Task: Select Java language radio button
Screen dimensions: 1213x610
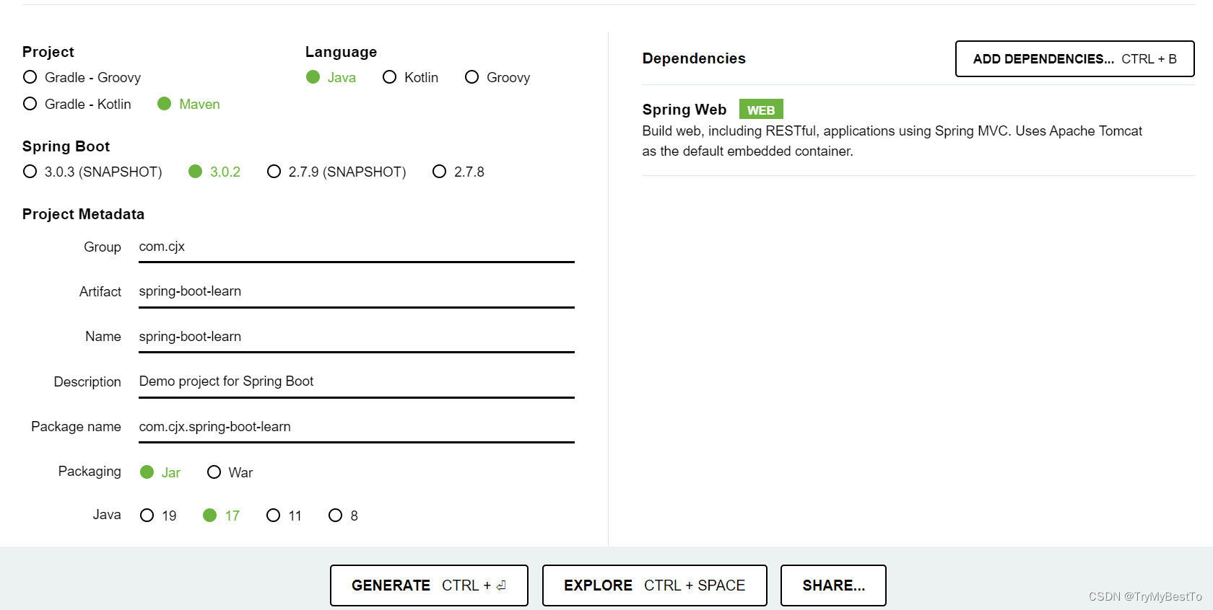Action: coord(331,77)
